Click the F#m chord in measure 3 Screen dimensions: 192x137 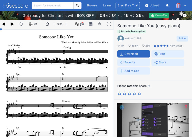pyautogui.click(x=18, y=74)
